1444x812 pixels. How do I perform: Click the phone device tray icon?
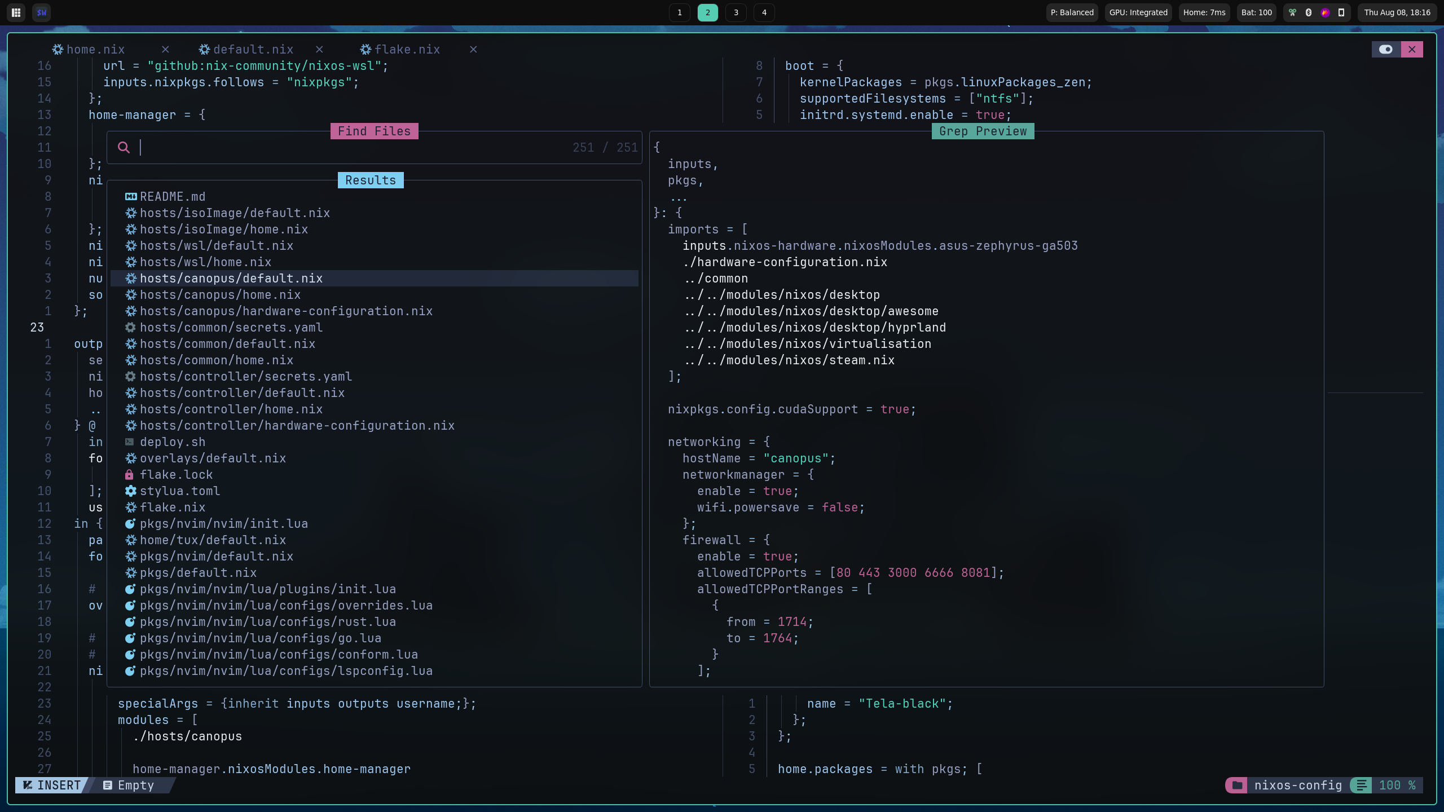1341,12
